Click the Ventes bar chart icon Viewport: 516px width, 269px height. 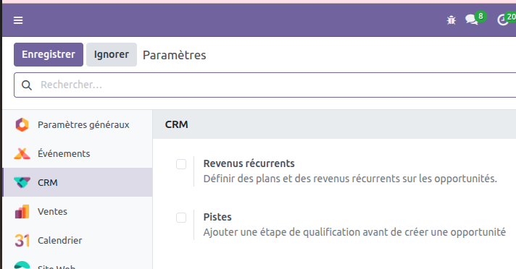22,212
